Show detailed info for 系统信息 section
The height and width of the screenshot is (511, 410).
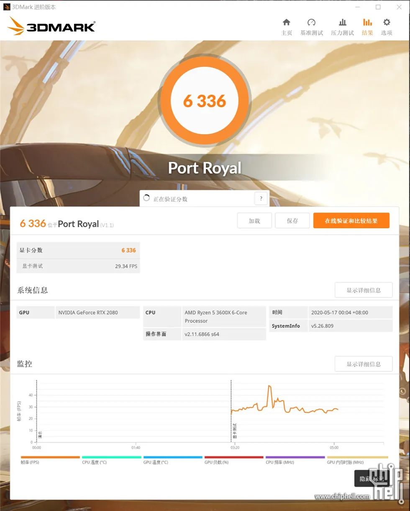pyautogui.click(x=364, y=290)
